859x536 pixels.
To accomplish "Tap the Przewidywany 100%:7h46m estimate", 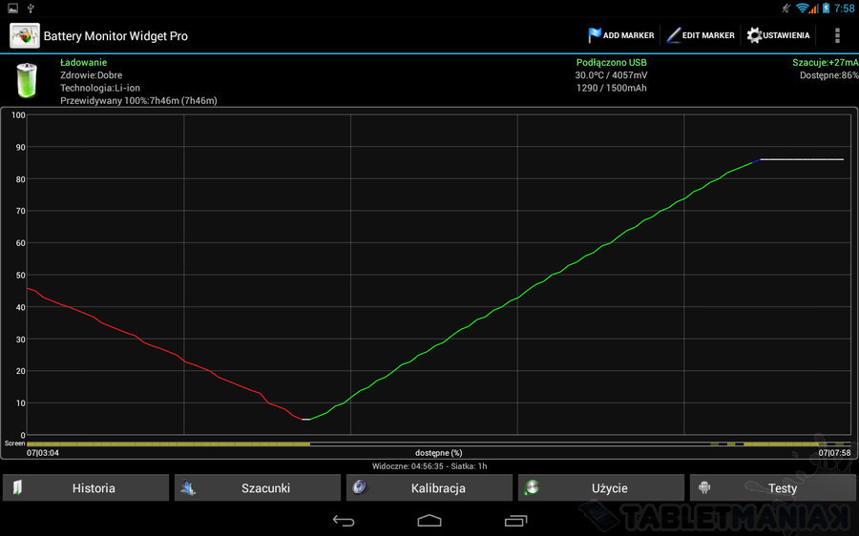I will click(x=138, y=101).
